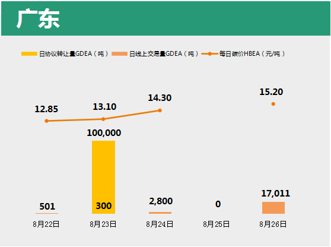This screenshot has height=247, width=331.
Task: Click the yellow GDEA agreement transfer legend swatch
Action: tap(29, 54)
